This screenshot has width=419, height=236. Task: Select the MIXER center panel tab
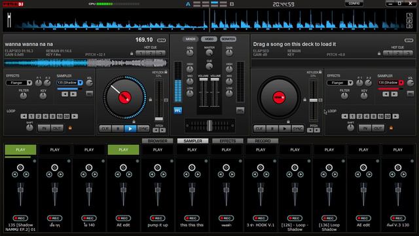[191, 39]
